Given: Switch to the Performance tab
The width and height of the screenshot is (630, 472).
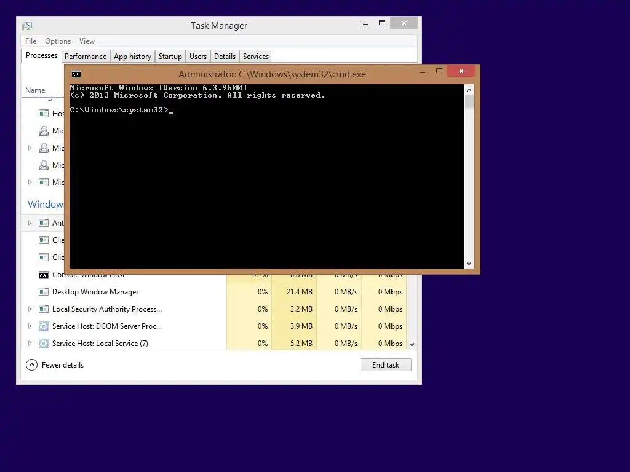Looking at the screenshot, I should click(86, 57).
